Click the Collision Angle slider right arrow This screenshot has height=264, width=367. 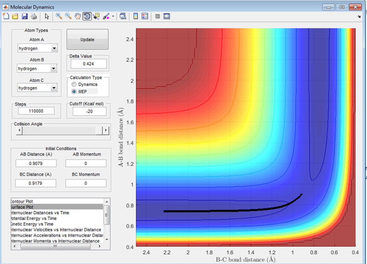(106, 130)
